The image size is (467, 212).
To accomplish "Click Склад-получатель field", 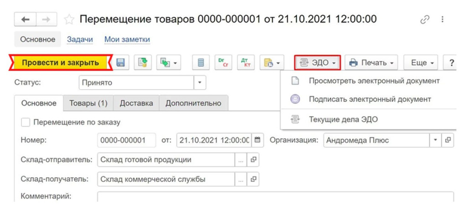I will 166,179.
